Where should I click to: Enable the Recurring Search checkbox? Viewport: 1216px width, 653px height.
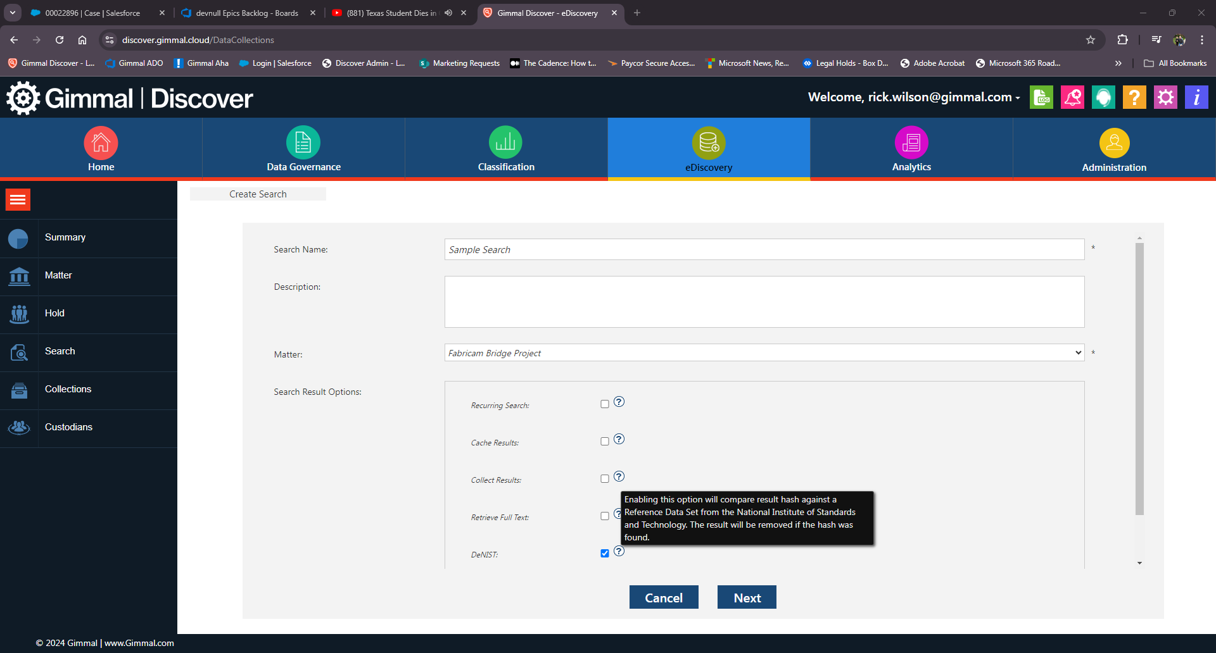click(x=605, y=404)
